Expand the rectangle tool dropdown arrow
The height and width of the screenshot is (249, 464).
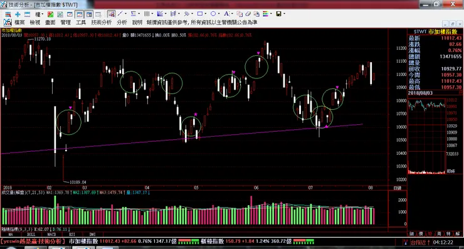206,14
